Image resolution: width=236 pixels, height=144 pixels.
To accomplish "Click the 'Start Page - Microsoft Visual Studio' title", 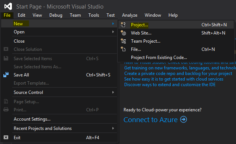I will pyautogui.click(x=60, y=7).
